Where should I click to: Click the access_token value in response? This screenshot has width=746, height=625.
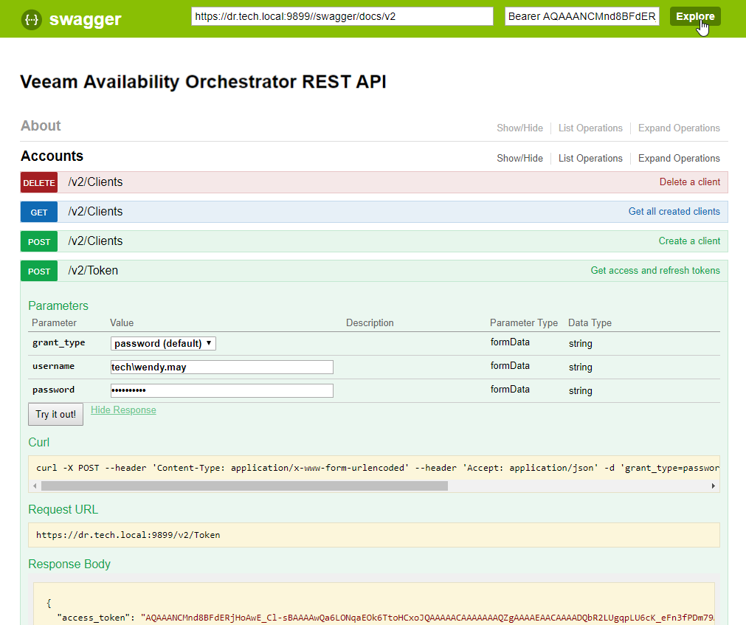click(x=428, y=618)
